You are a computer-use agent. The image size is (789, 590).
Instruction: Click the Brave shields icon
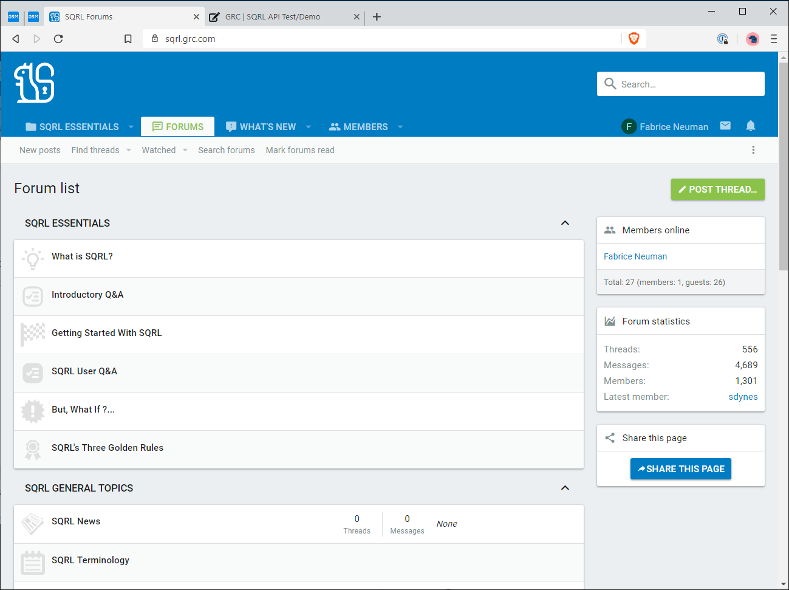point(634,39)
